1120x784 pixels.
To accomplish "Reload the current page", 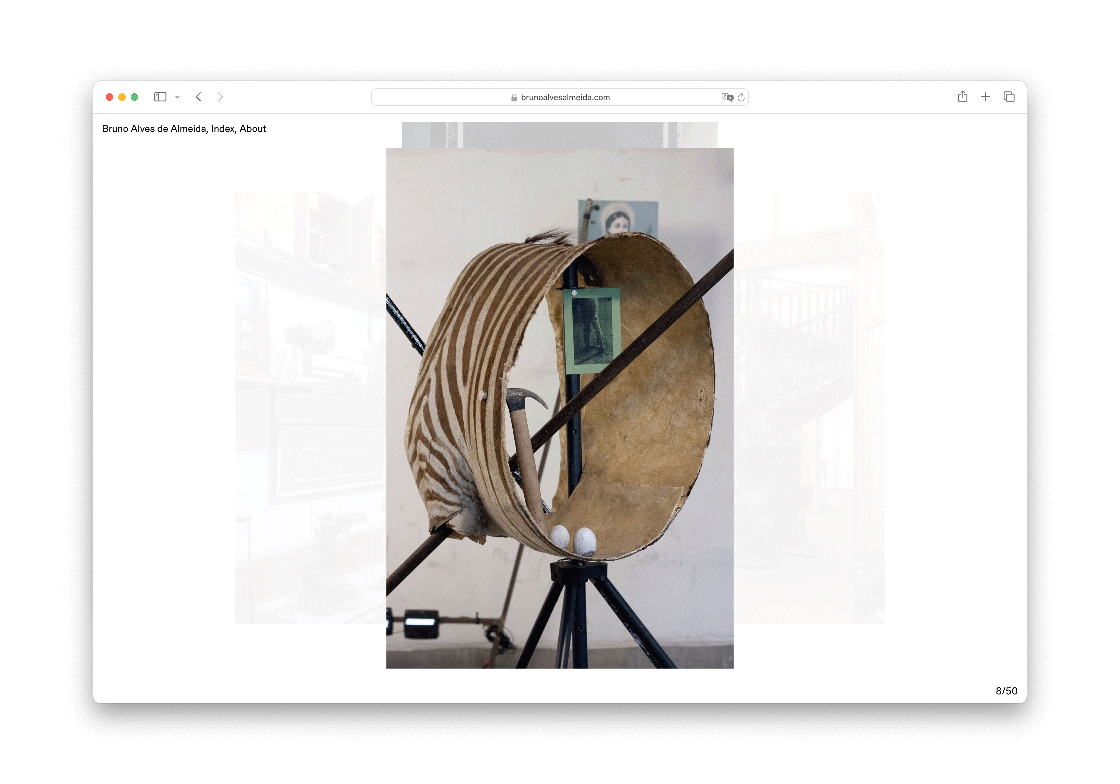I will [x=741, y=97].
